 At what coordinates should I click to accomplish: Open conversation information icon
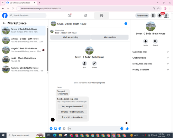tap(126, 24)
